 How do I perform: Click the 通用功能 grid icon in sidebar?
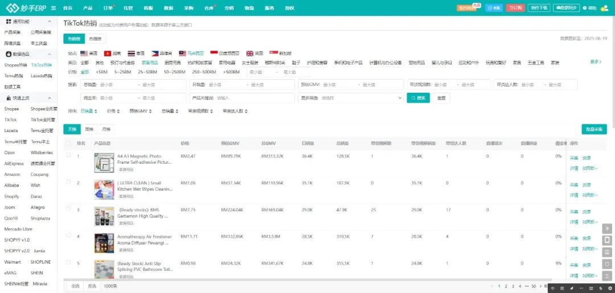pyautogui.click(x=8, y=22)
